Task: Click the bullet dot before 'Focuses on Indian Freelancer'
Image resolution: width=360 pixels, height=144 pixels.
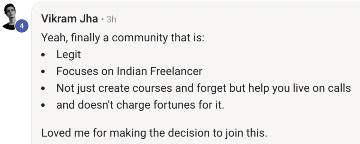Action: pyautogui.click(x=44, y=72)
